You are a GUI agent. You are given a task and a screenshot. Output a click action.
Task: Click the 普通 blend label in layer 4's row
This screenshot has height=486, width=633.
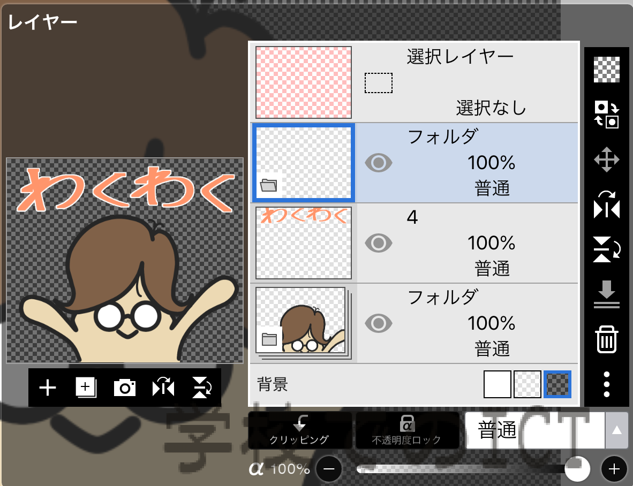[x=492, y=269]
